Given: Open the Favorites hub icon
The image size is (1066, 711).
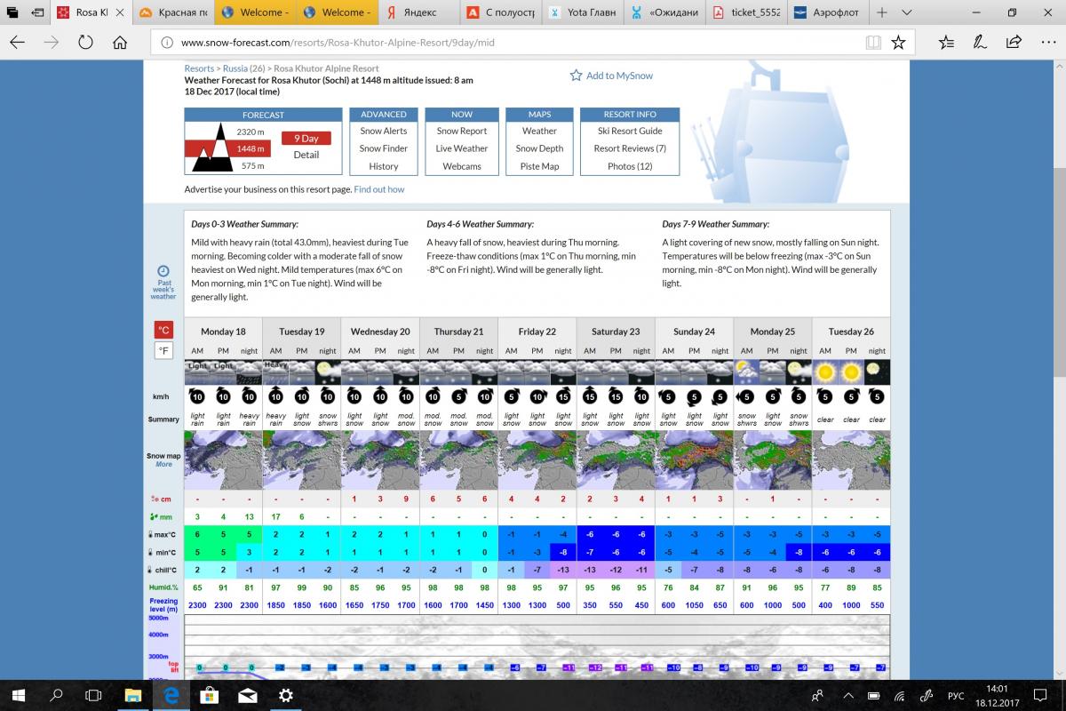Looking at the screenshot, I should pos(947,42).
